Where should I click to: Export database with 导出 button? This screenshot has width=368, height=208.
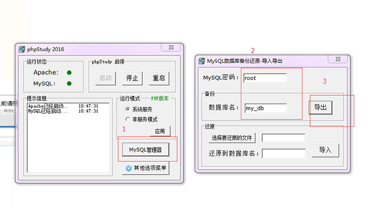pyautogui.click(x=320, y=107)
